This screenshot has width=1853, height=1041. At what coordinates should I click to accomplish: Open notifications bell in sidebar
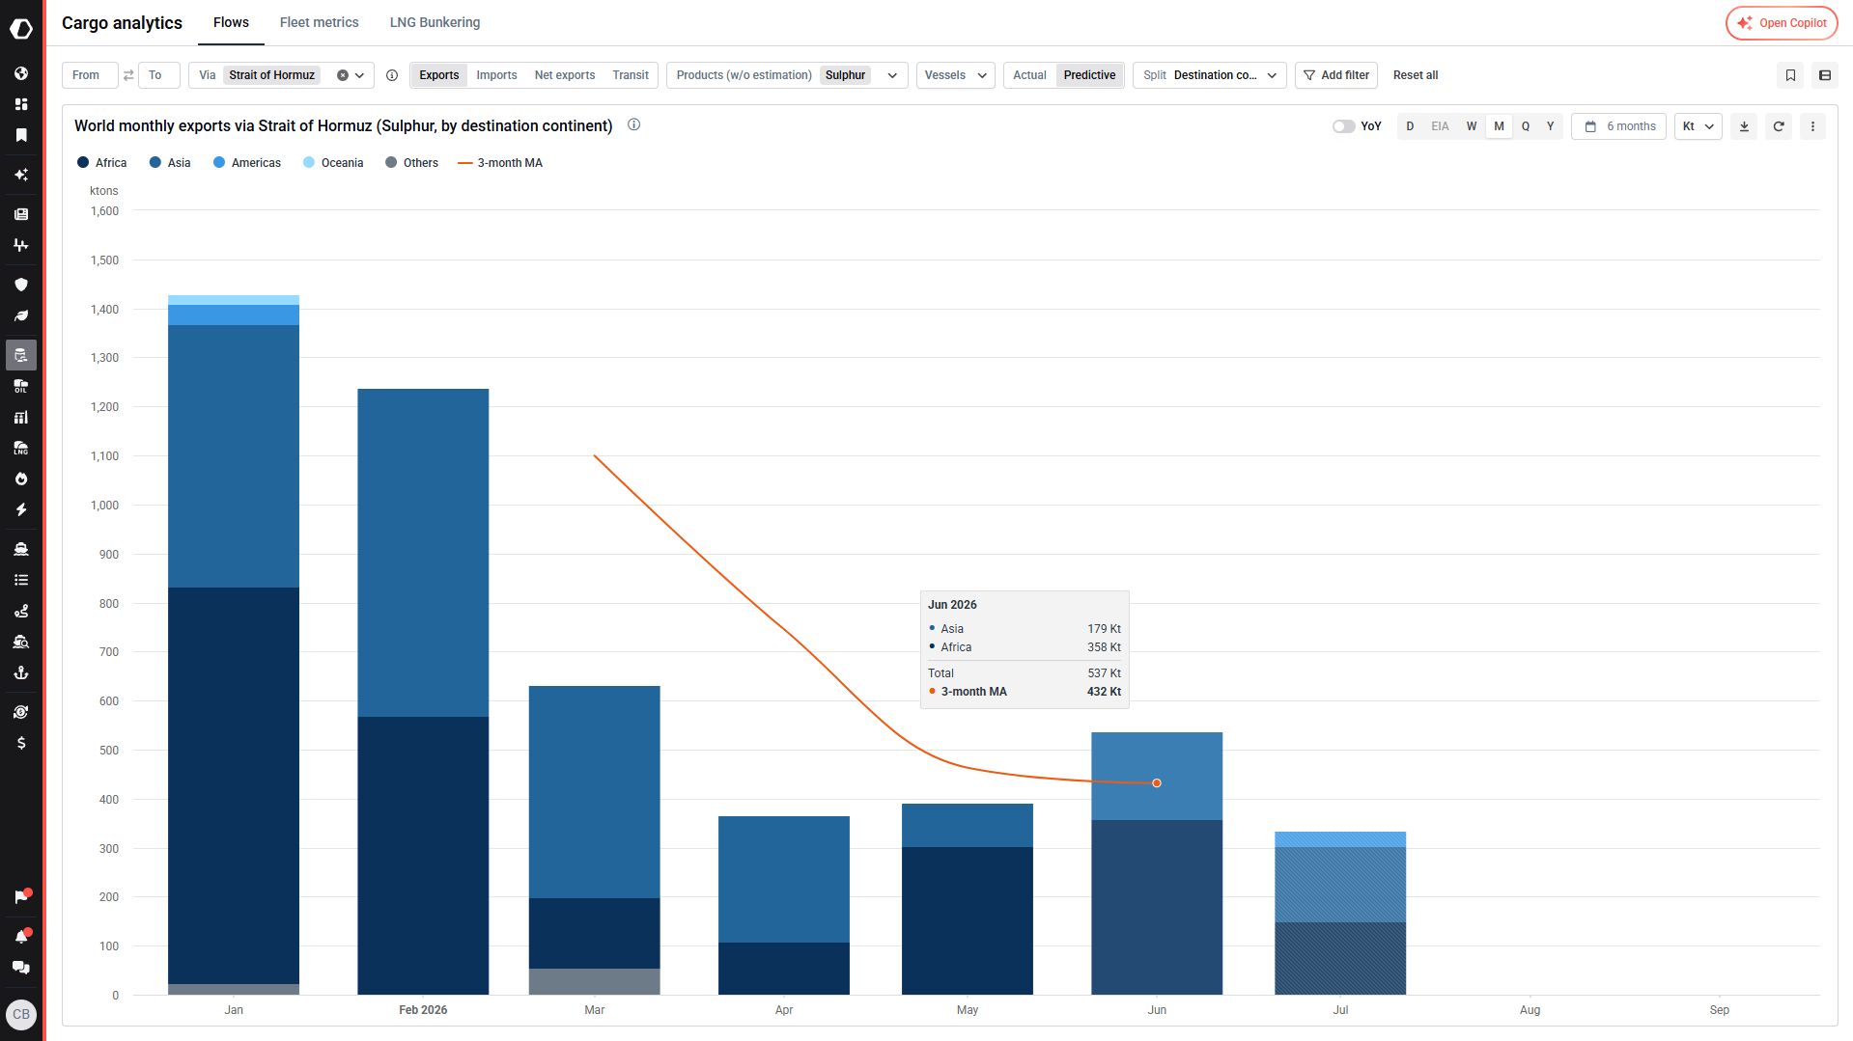(x=21, y=937)
